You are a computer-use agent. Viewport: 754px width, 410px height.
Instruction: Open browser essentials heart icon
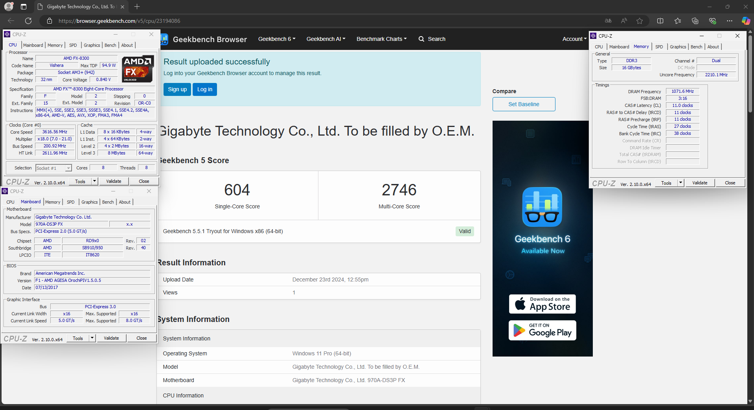tap(712, 21)
